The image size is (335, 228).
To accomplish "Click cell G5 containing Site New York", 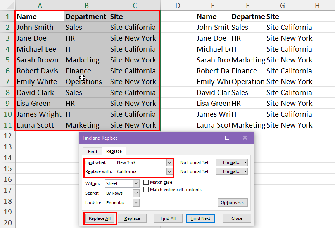I will pos(282,60).
